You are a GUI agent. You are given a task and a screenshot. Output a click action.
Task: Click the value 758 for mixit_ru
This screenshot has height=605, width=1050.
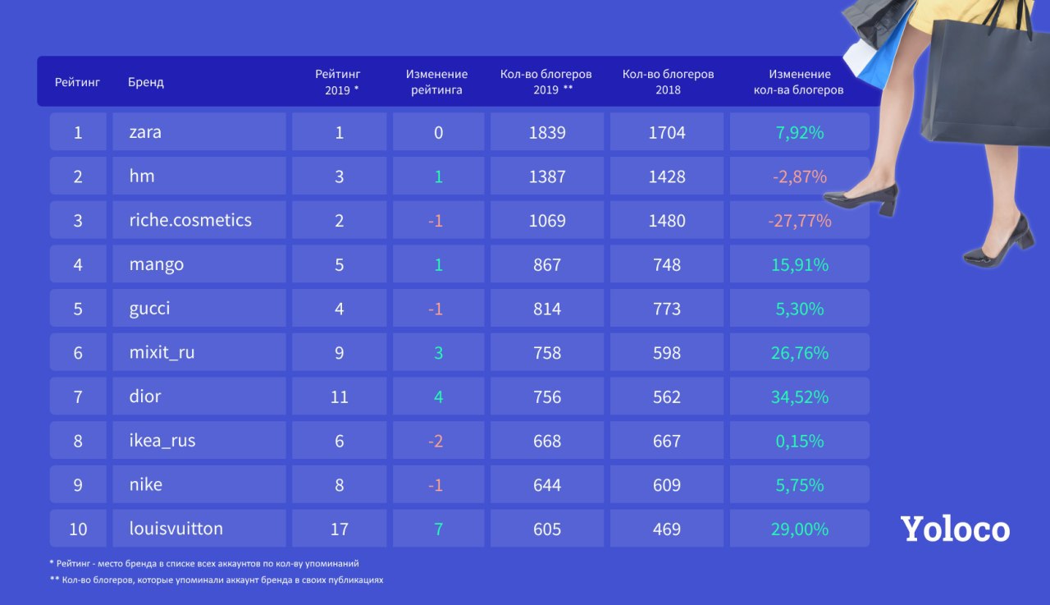point(547,352)
